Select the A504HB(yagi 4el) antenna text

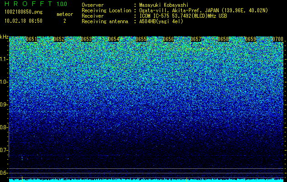pyautogui.click(x=161, y=21)
